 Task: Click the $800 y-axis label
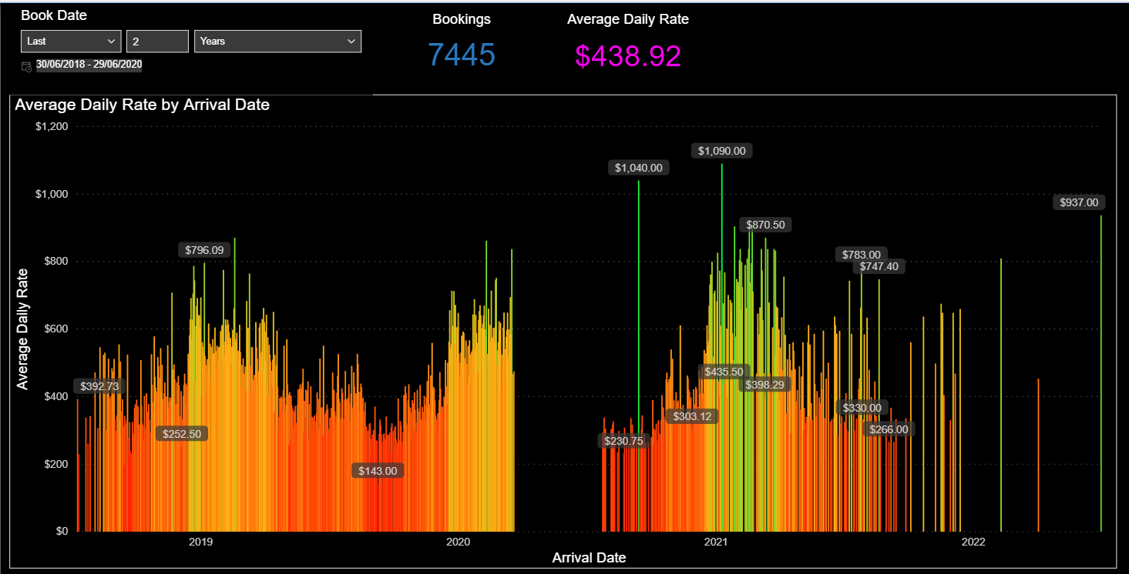point(55,262)
